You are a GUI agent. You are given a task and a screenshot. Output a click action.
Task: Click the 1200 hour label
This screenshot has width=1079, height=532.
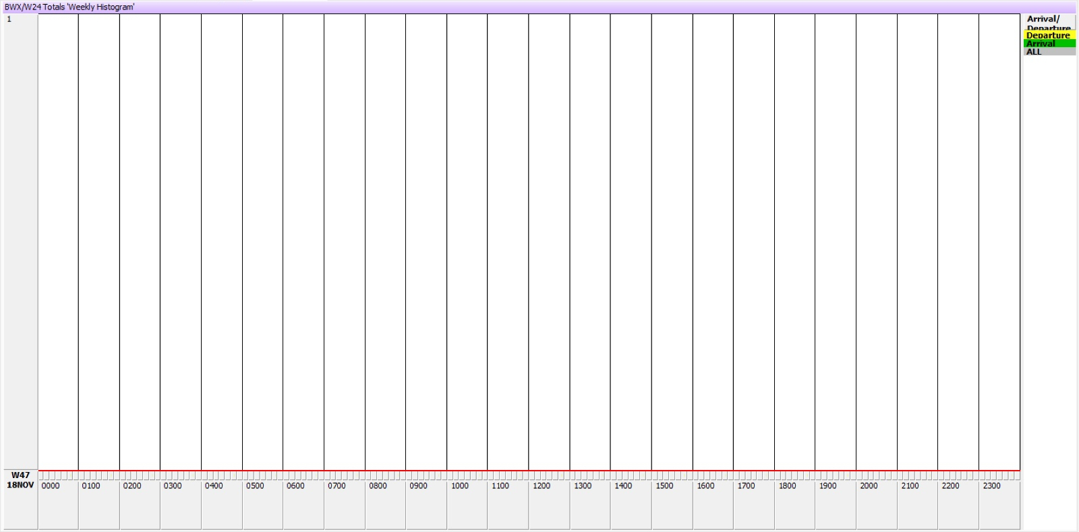tap(542, 485)
